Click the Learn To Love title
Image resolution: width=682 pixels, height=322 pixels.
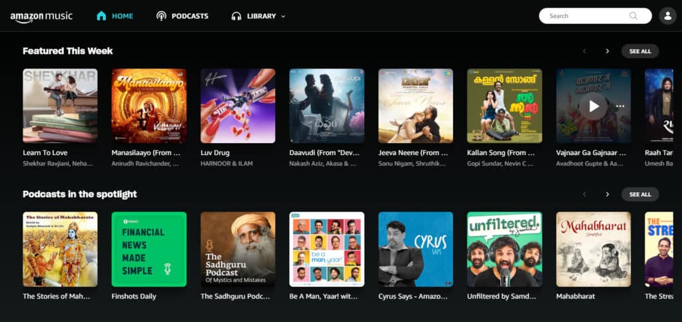pyautogui.click(x=45, y=153)
